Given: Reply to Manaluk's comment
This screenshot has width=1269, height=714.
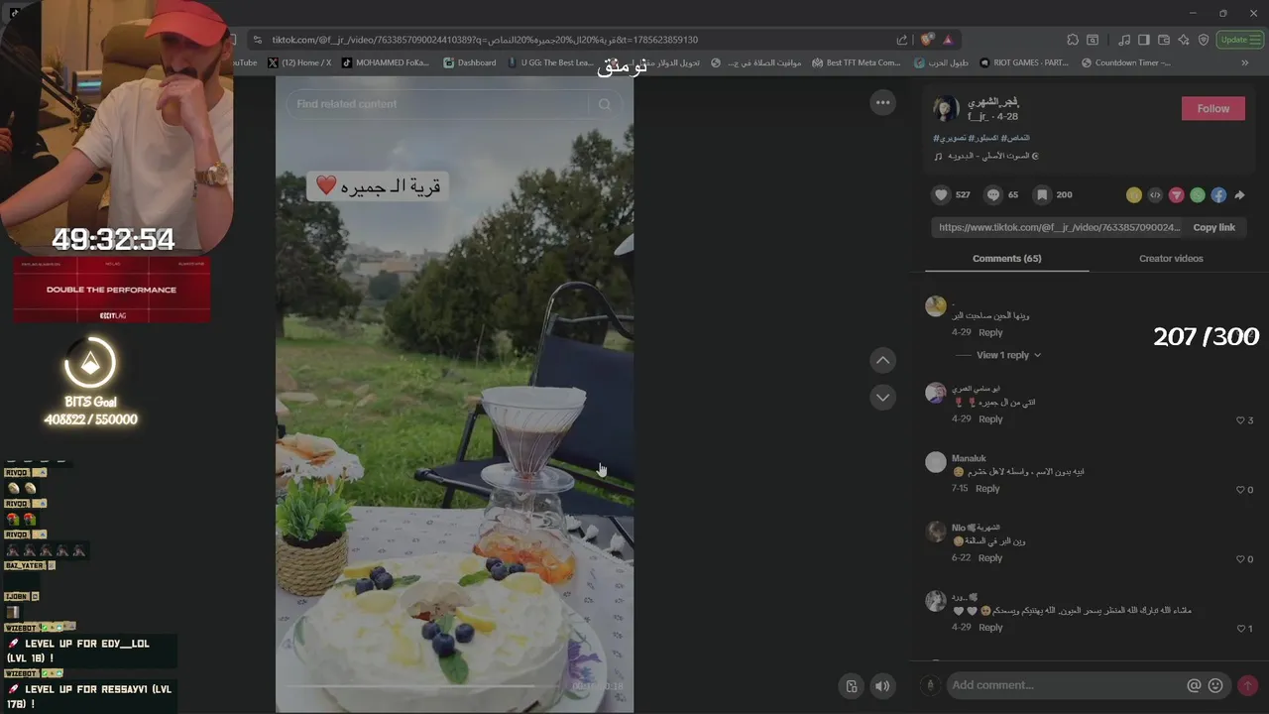Looking at the screenshot, I should 987,489.
